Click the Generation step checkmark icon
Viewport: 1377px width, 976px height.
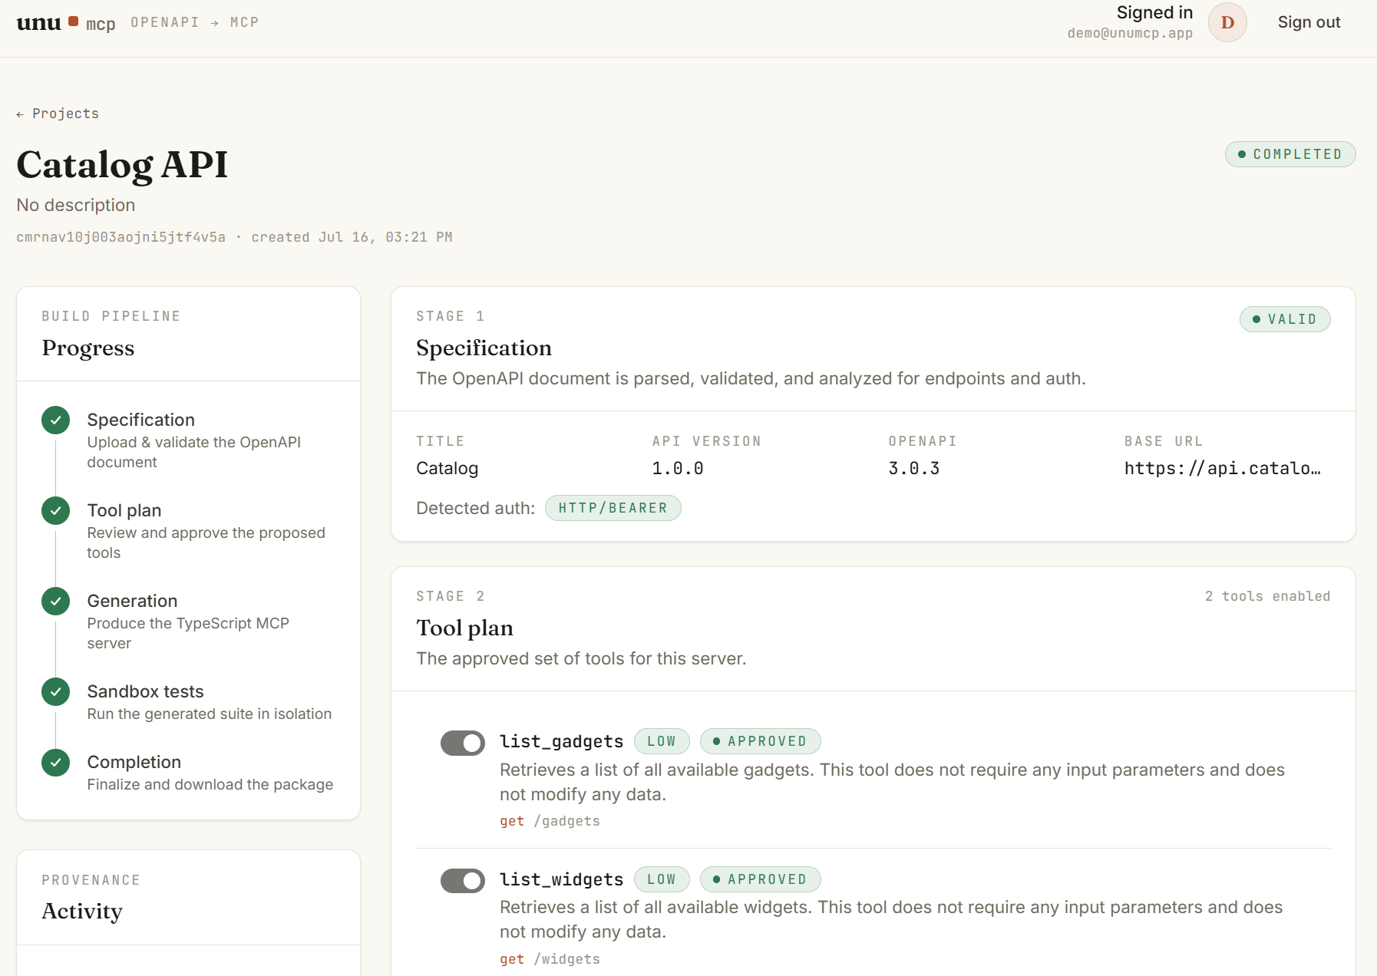click(55, 602)
